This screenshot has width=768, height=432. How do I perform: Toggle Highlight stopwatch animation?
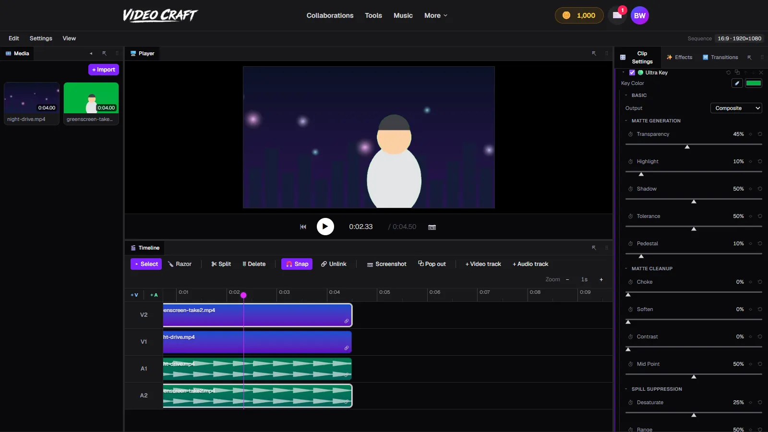[x=631, y=162]
